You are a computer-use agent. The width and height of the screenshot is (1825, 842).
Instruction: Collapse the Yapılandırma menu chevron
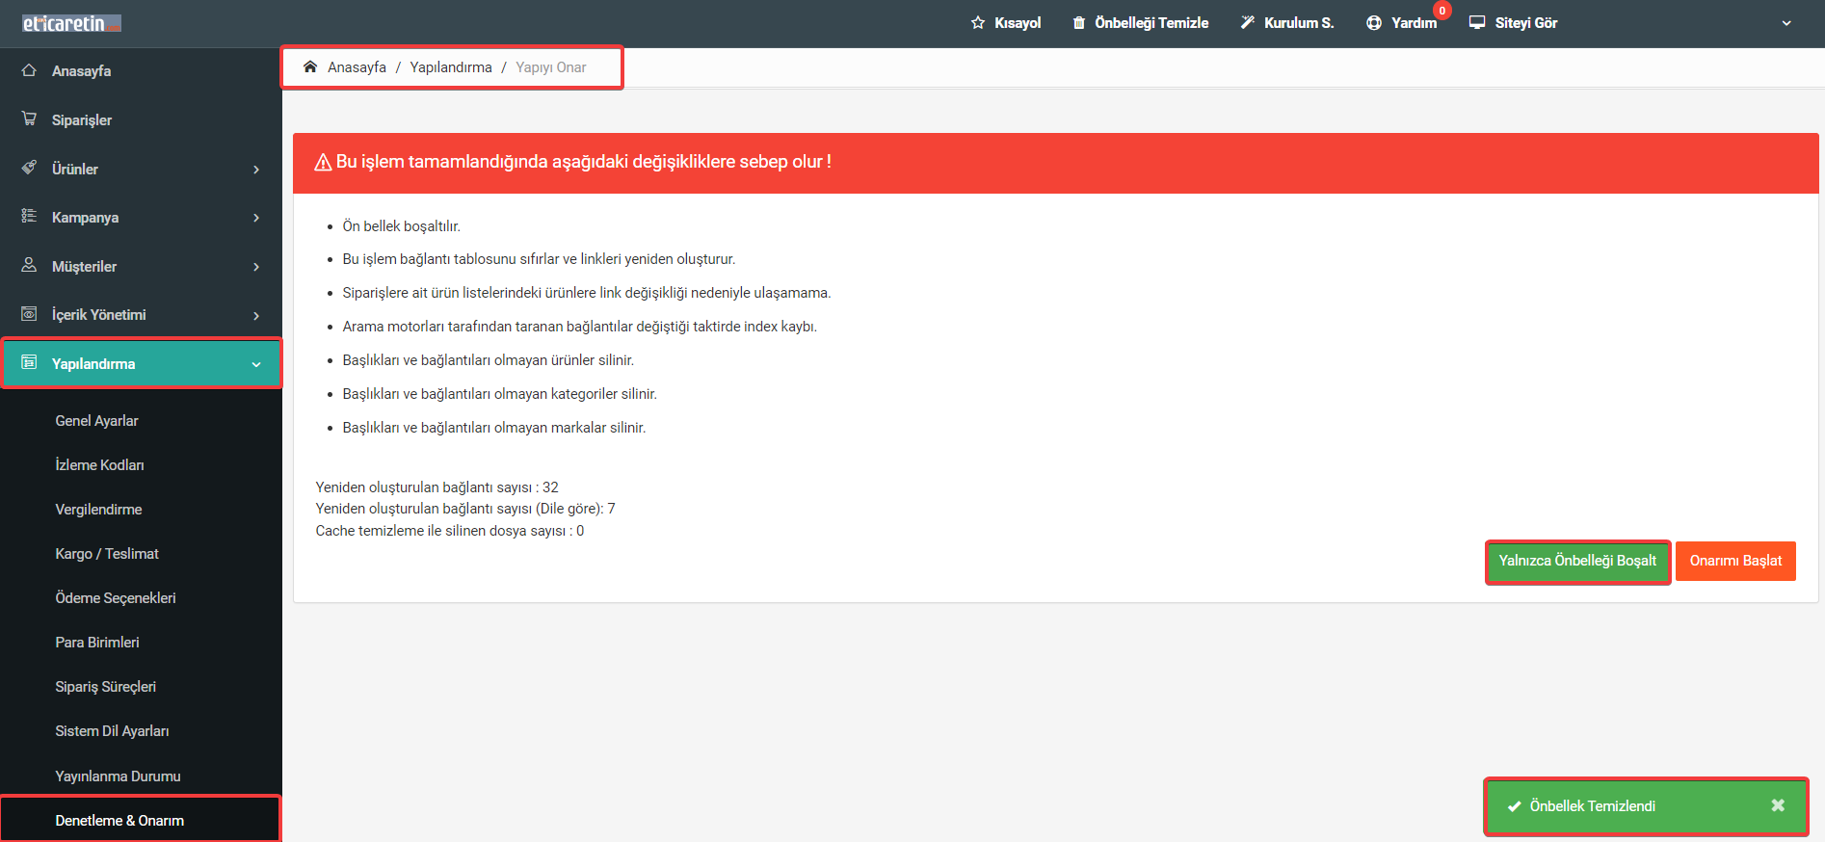tap(256, 364)
